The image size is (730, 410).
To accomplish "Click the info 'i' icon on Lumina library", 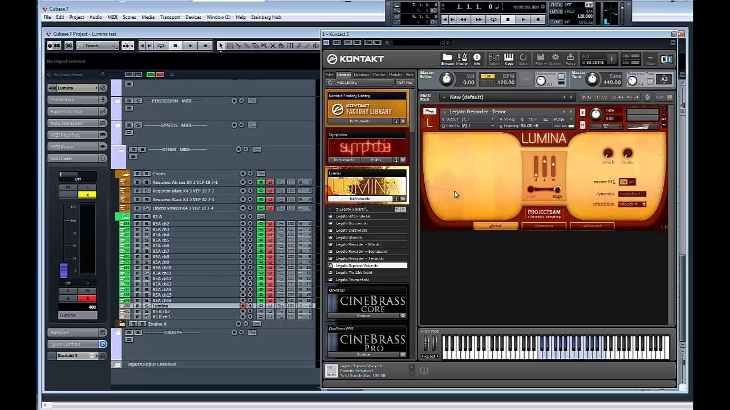I will [396, 199].
